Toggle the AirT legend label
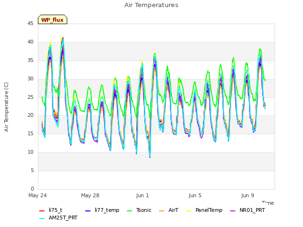The height and width of the screenshot is (227, 303). [173, 210]
